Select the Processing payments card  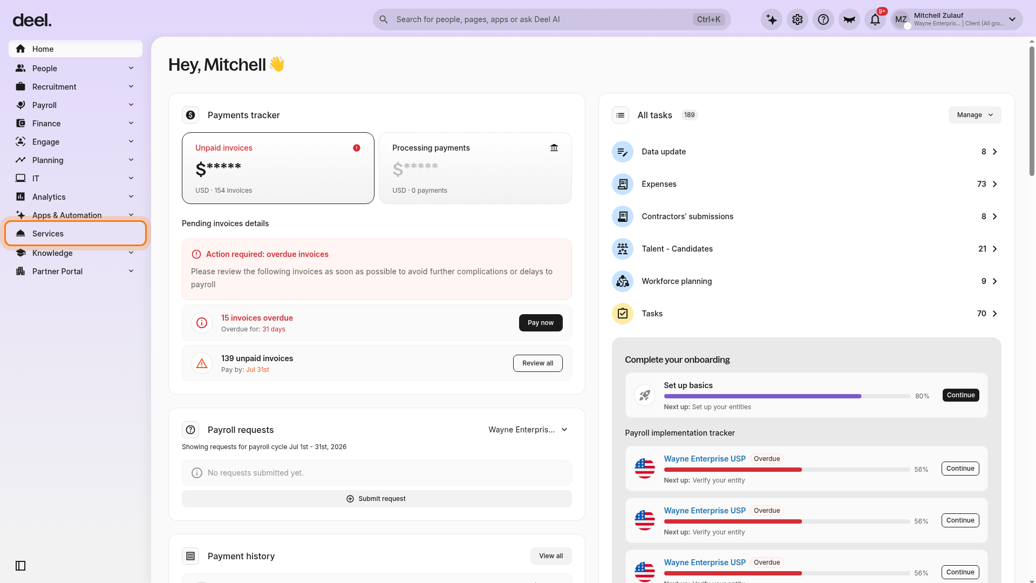[475, 168]
